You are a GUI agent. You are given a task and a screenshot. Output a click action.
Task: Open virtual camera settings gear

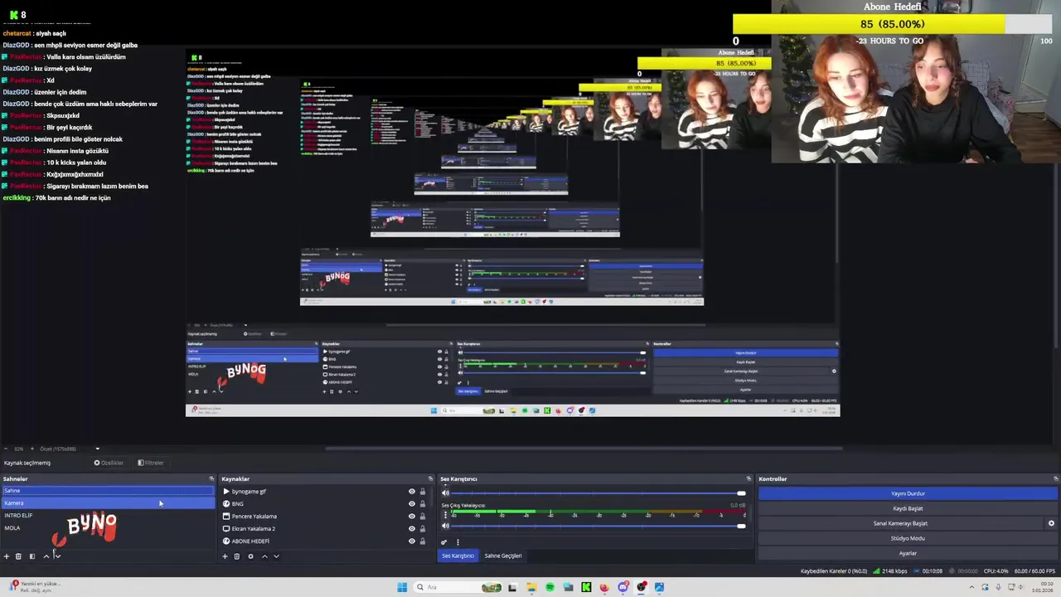click(x=1051, y=523)
